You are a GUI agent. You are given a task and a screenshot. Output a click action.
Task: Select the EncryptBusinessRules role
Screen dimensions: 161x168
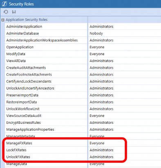pyautogui.click(x=23, y=123)
